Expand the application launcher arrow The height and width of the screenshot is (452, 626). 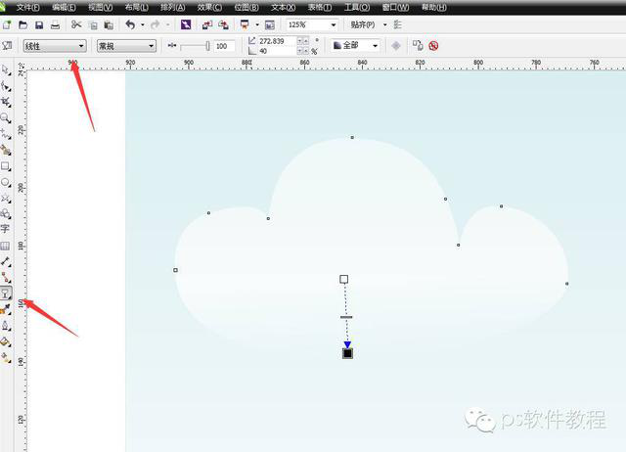click(257, 24)
